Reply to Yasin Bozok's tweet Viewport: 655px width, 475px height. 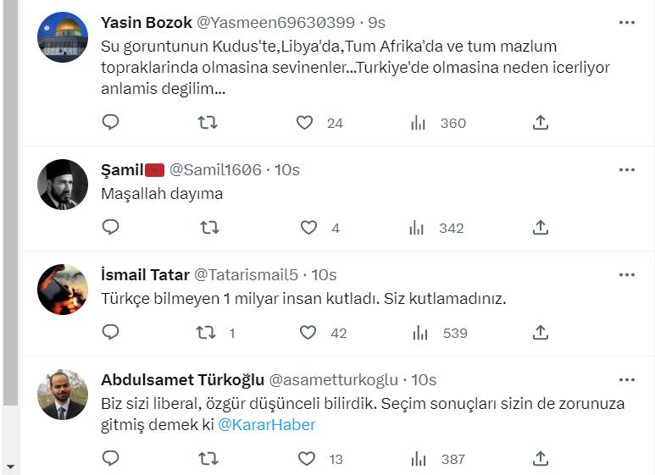pyautogui.click(x=111, y=123)
